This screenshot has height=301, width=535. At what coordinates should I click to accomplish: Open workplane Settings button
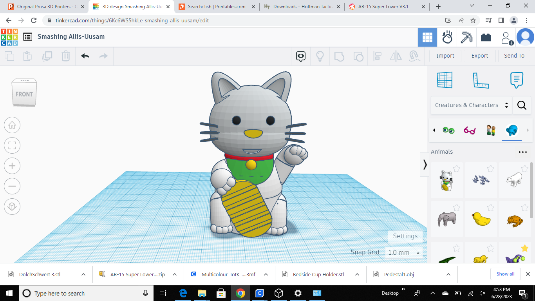[405, 236]
